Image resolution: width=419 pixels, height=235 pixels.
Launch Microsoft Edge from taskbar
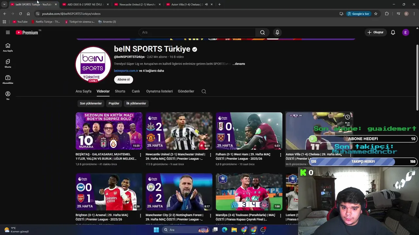coord(225,230)
